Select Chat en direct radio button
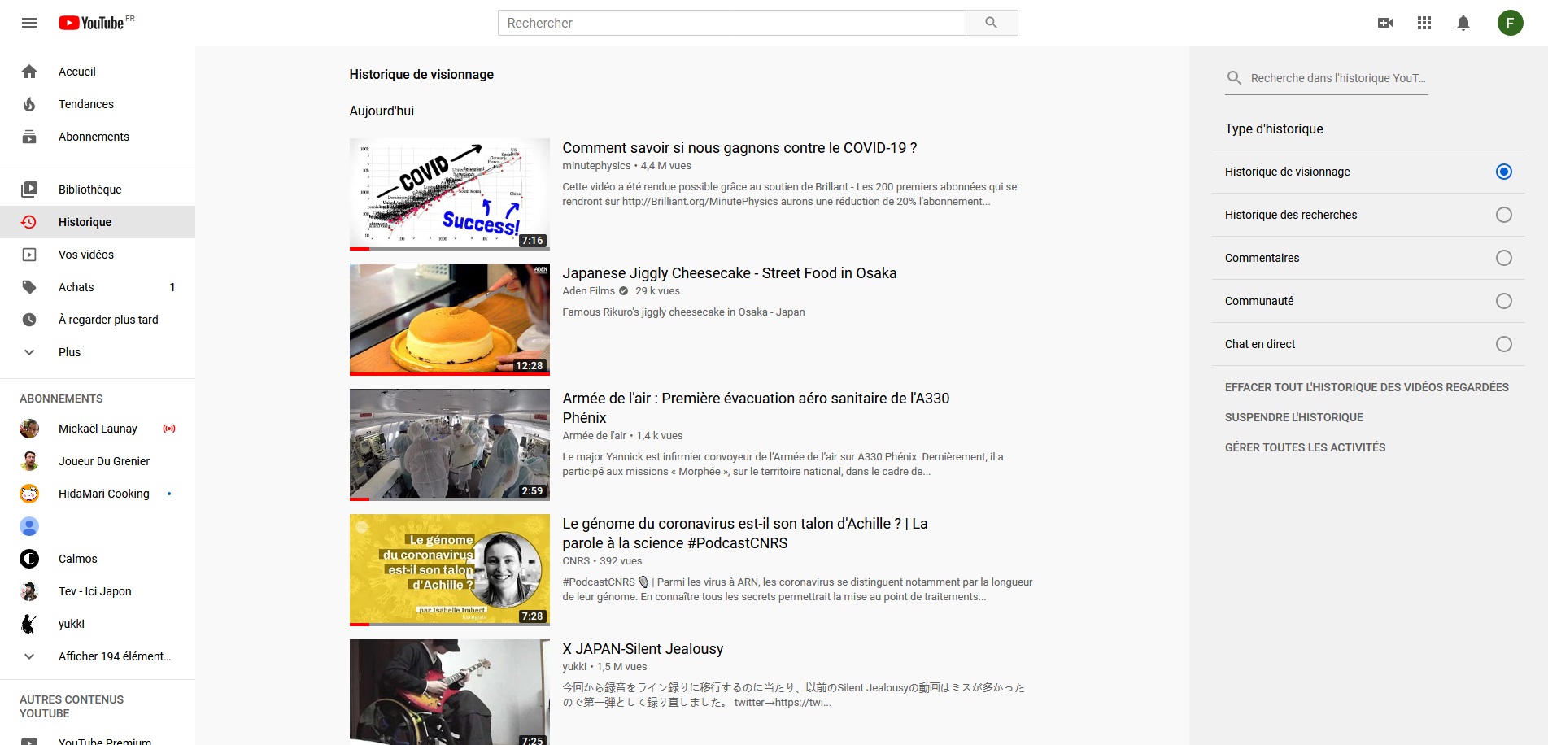The width and height of the screenshot is (1548, 745). point(1504,344)
